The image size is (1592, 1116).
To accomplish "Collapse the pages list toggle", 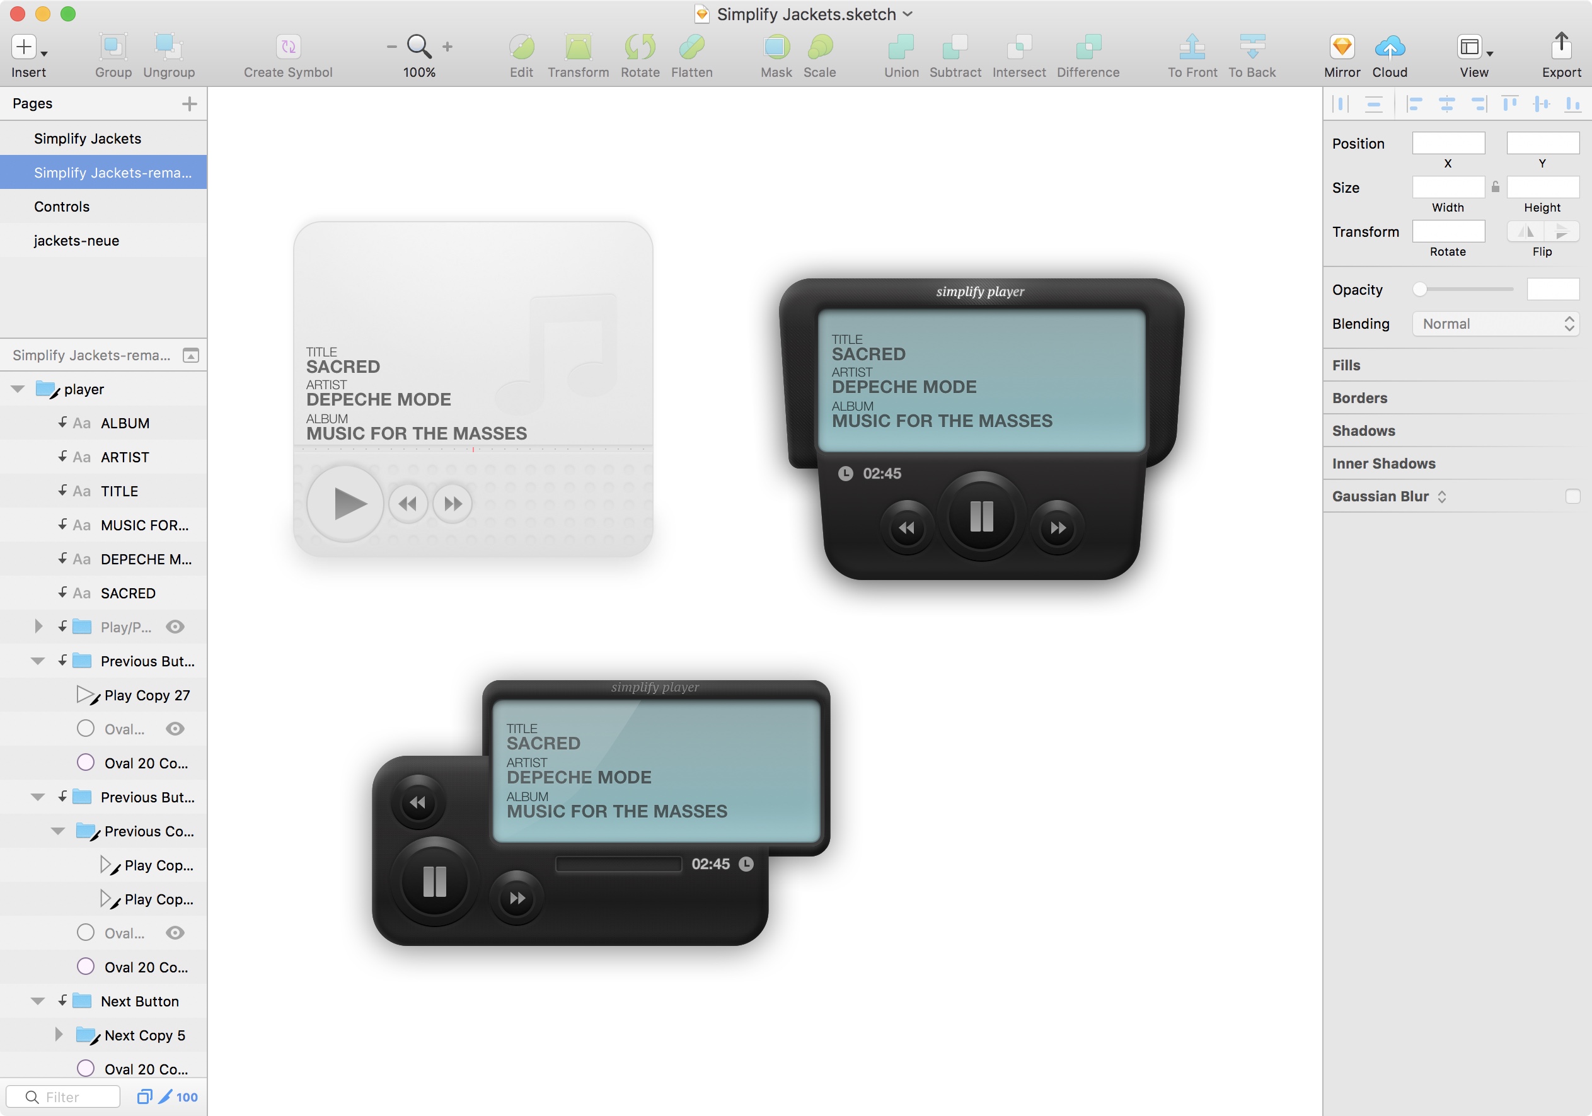I will [x=191, y=355].
